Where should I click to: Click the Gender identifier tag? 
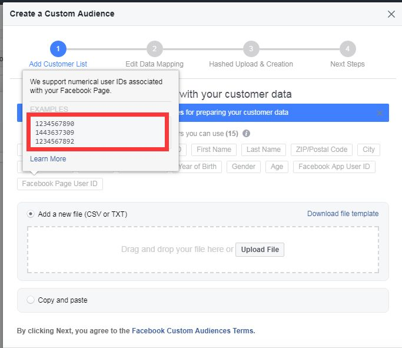244,167
